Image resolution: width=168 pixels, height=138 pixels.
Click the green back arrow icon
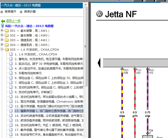click(x=3, y=21)
